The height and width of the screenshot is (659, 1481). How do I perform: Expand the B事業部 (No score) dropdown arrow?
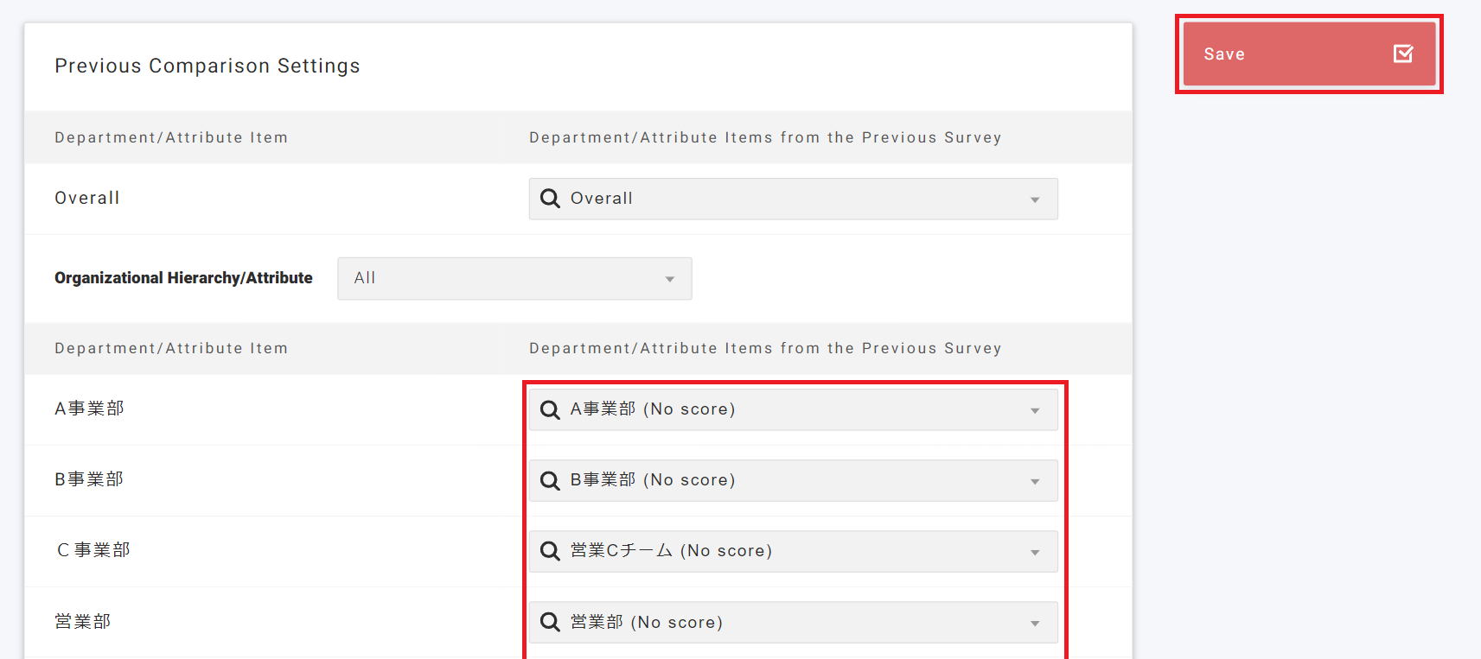(x=1035, y=481)
